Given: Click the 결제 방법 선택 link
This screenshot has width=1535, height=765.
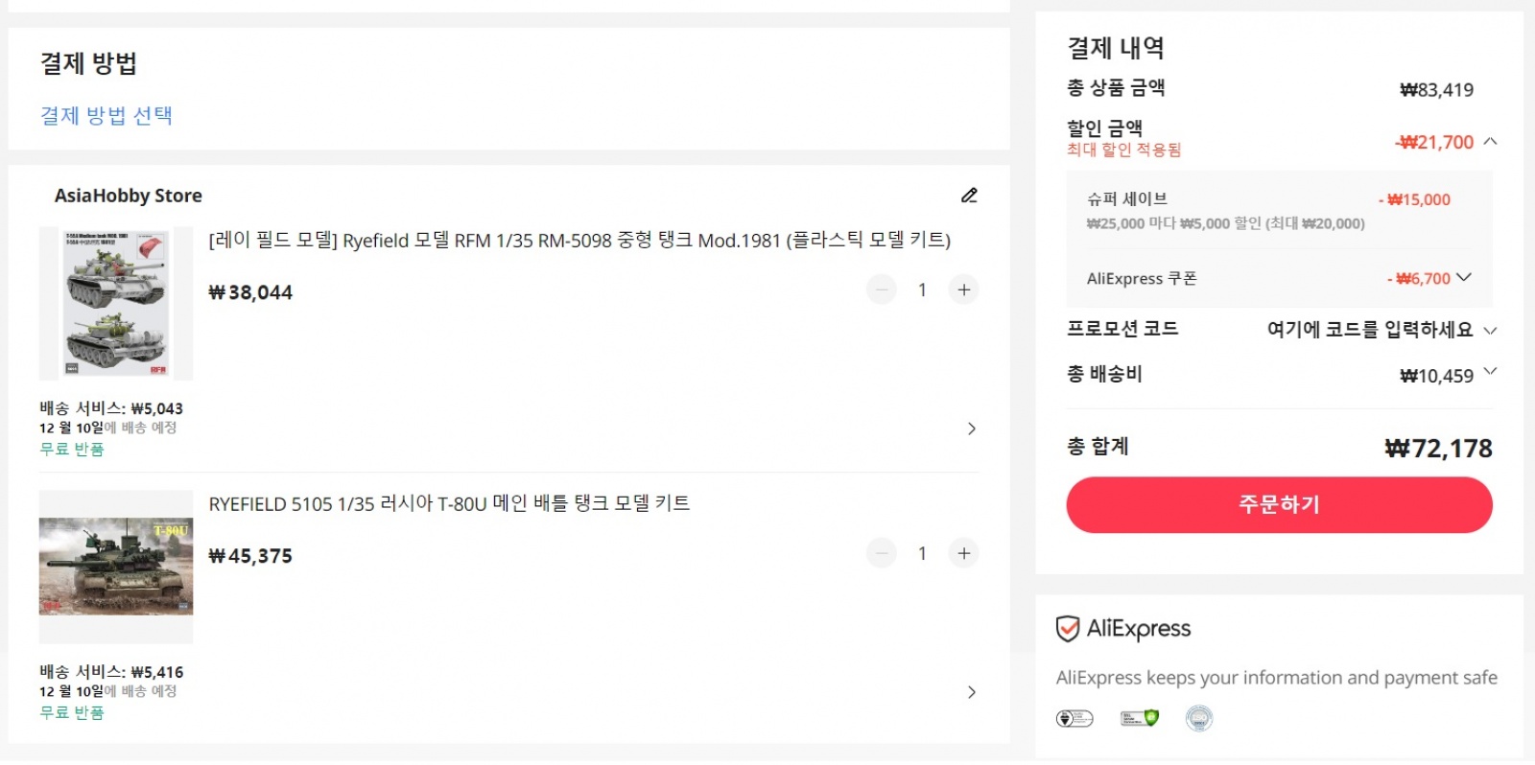Looking at the screenshot, I should point(106,116).
